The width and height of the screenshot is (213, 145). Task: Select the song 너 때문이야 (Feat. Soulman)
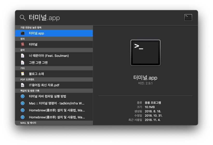coord(54,56)
